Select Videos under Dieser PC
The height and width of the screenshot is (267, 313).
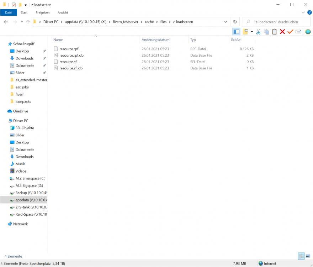21,171
